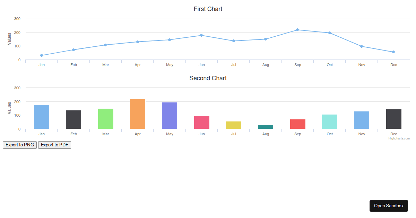Viewport: 416px width, 218px height.
Task: Click the Second Chart title
Action: tap(208, 78)
